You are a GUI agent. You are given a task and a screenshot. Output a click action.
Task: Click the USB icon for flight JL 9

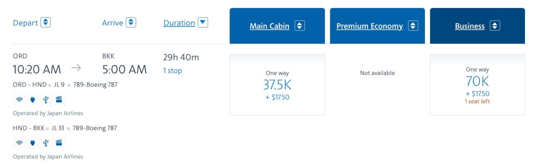tap(46, 100)
